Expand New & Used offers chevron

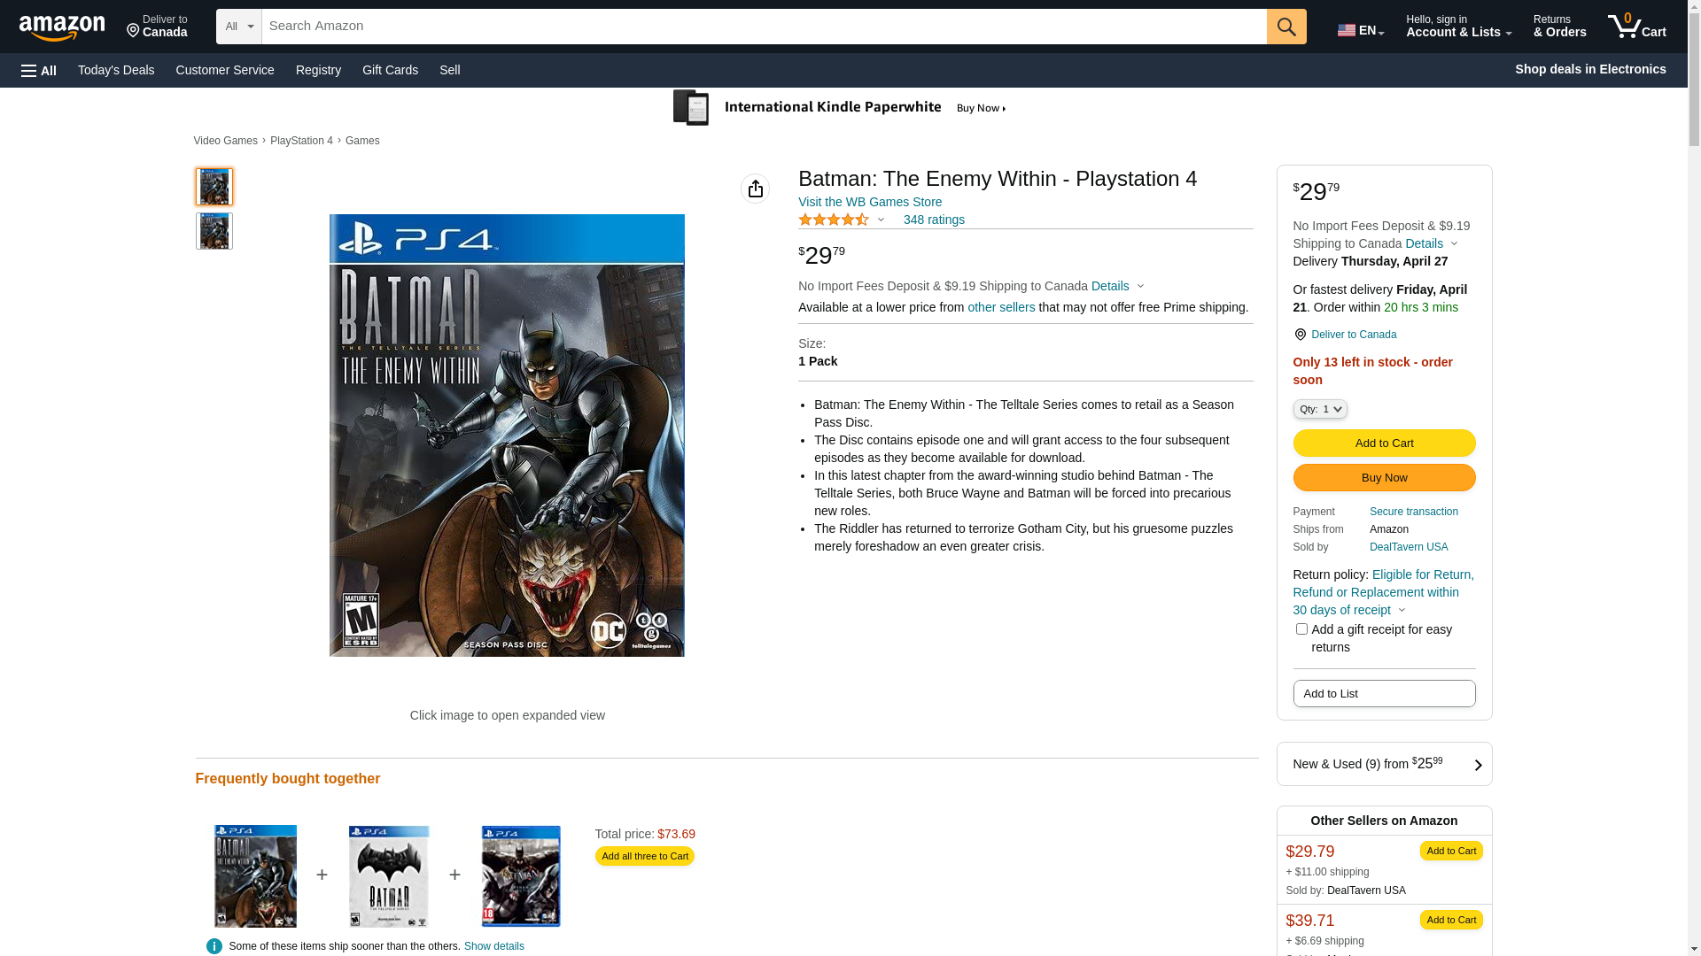pyautogui.click(x=1477, y=765)
